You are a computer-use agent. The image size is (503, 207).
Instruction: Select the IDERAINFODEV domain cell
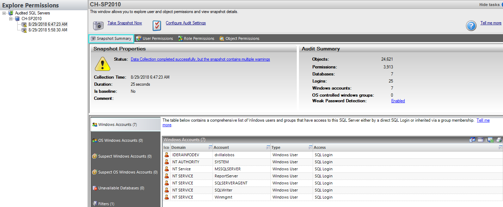tap(192, 155)
